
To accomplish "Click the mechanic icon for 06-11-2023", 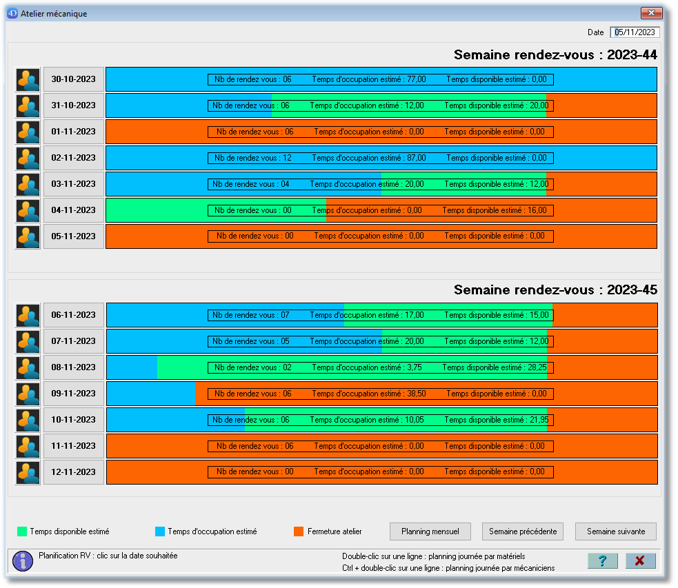I will 28,316.
